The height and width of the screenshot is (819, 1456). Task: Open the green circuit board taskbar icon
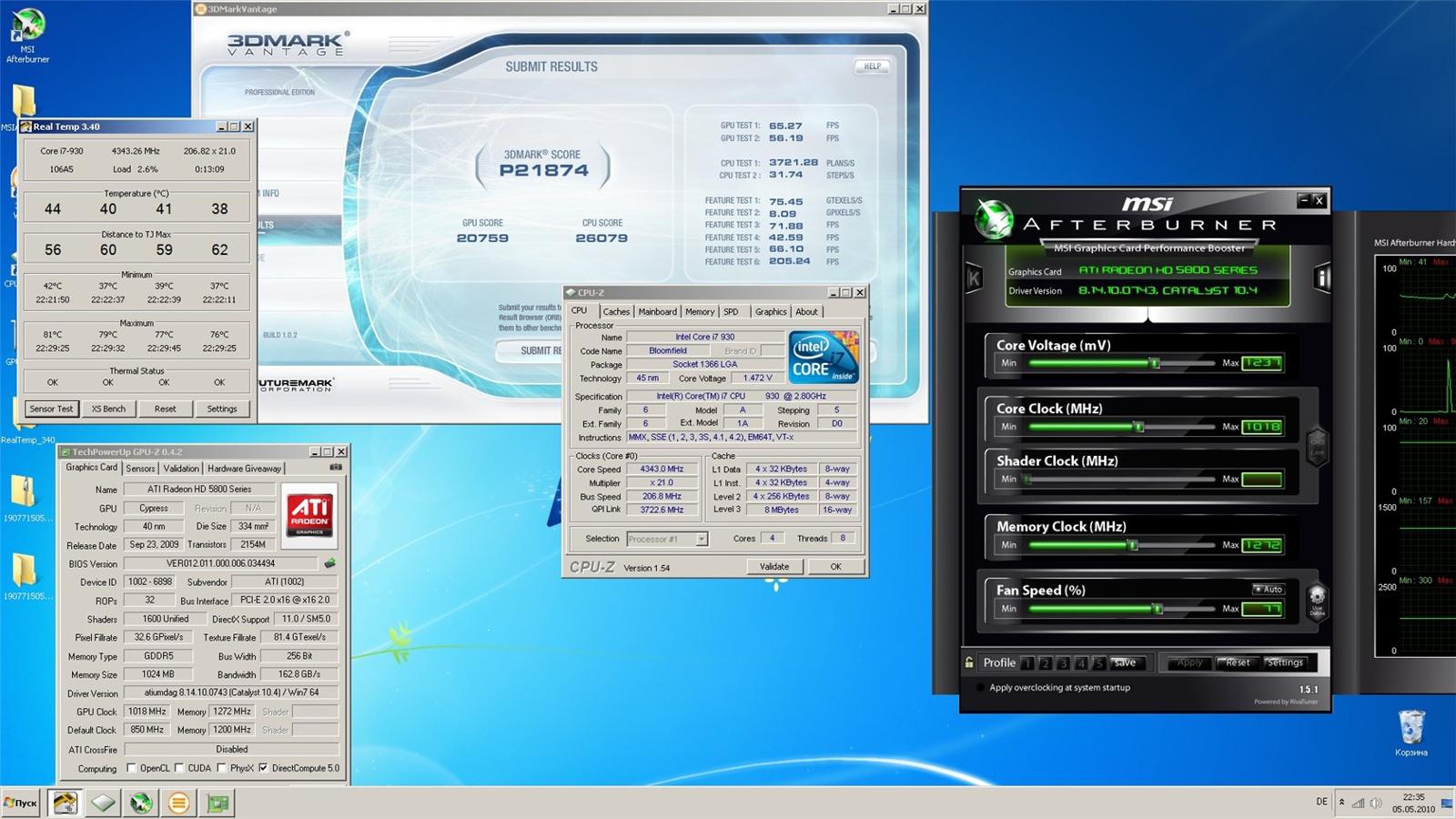pos(218,803)
